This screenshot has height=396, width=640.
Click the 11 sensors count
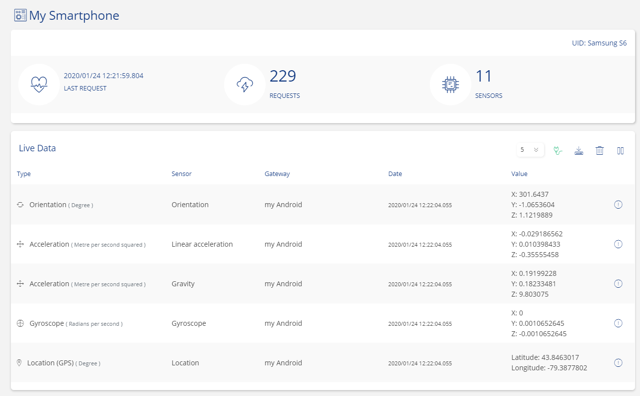point(484,76)
